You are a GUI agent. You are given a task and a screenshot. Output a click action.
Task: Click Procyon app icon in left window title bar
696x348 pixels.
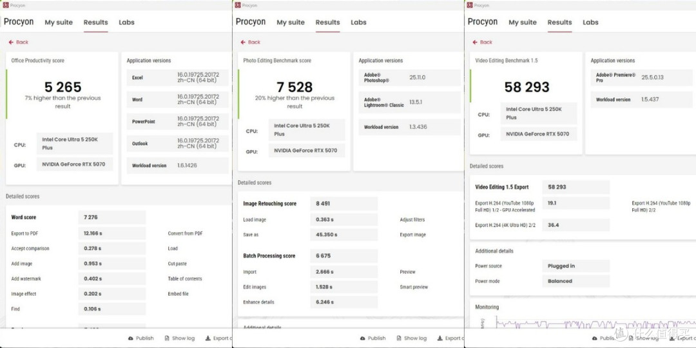[5, 5]
